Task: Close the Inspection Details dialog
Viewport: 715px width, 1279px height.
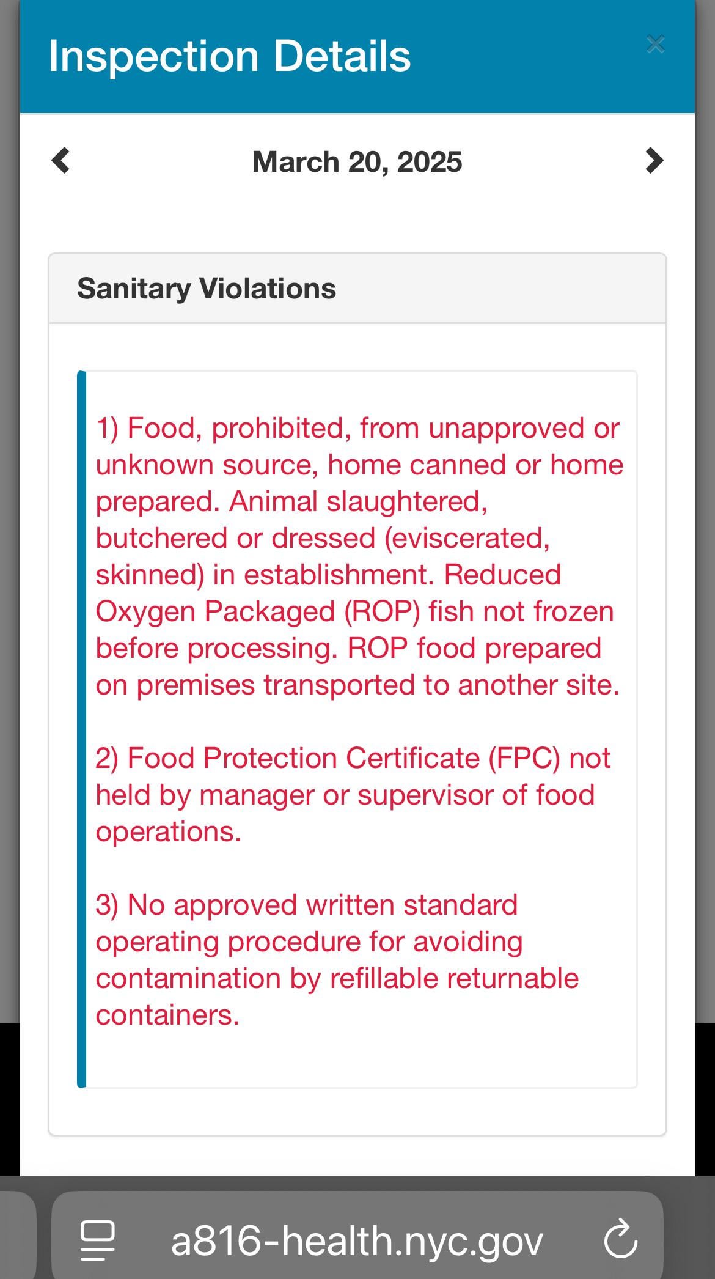Action: pos(655,45)
